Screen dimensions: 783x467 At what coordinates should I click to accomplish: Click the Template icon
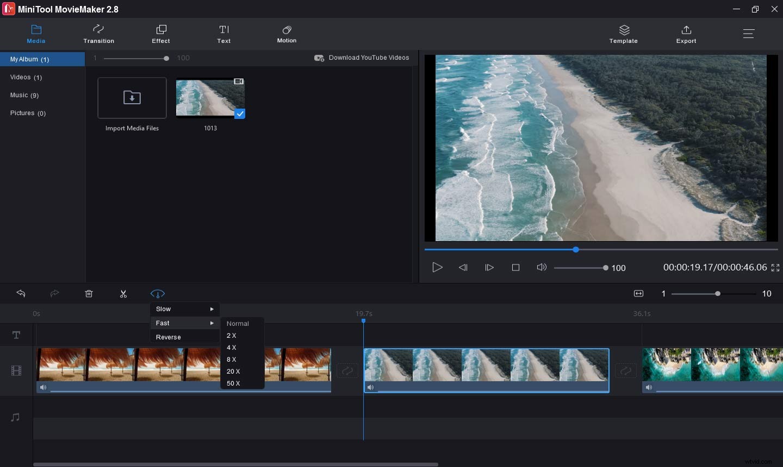tap(623, 34)
